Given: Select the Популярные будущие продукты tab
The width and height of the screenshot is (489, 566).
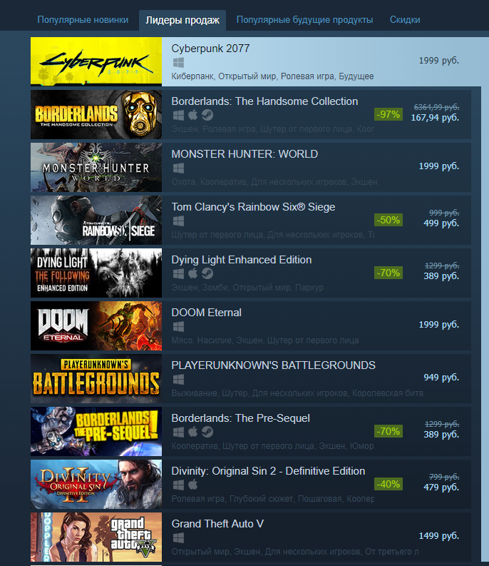Looking at the screenshot, I should coord(304,20).
